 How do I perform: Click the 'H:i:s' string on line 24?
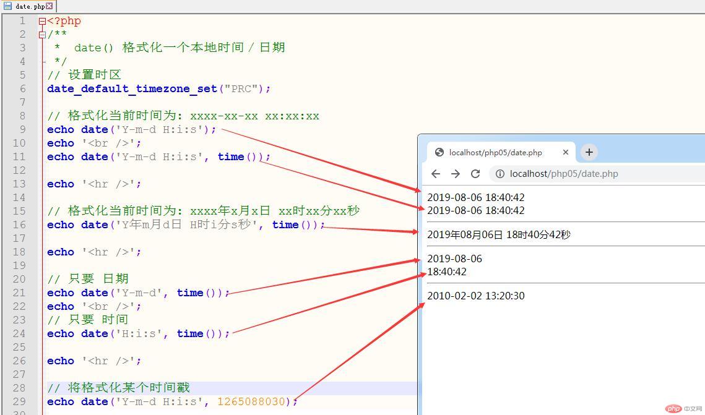tap(139, 334)
